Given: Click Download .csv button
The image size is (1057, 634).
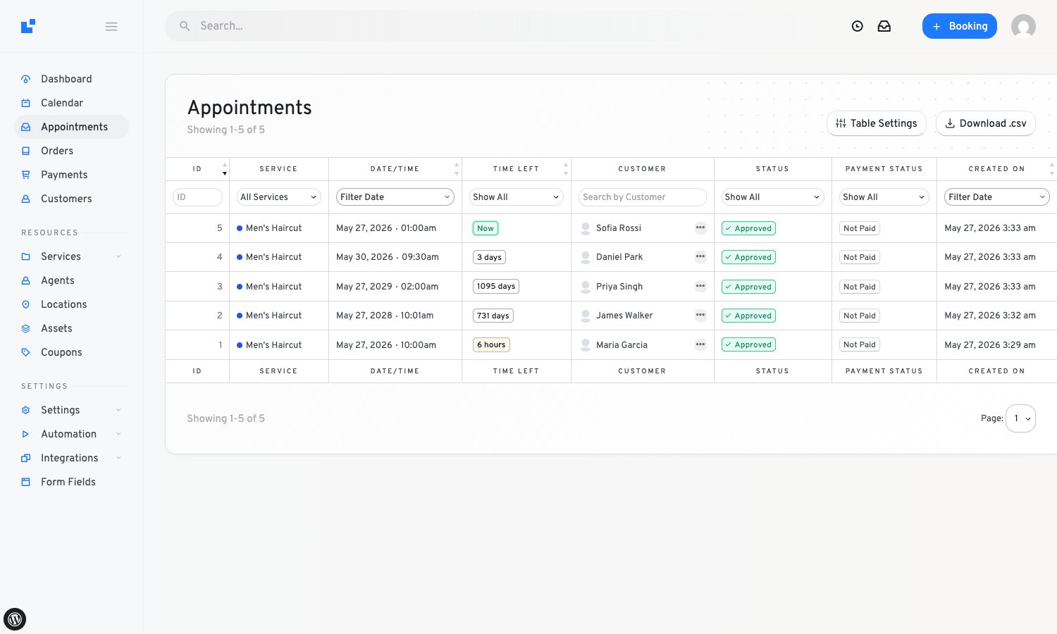Looking at the screenshot, I should pos(986,123).
